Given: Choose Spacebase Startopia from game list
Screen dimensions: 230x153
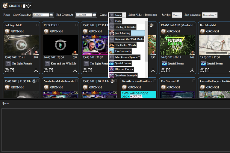Looking at the screenshot, I should (127, 75).
